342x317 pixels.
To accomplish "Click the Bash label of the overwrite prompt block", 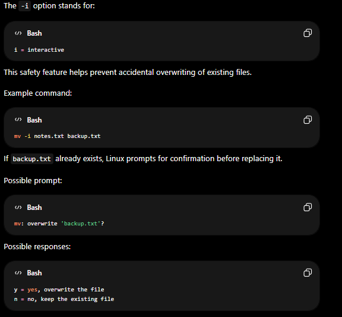I will pyautogui.click(x=34, y=208).
